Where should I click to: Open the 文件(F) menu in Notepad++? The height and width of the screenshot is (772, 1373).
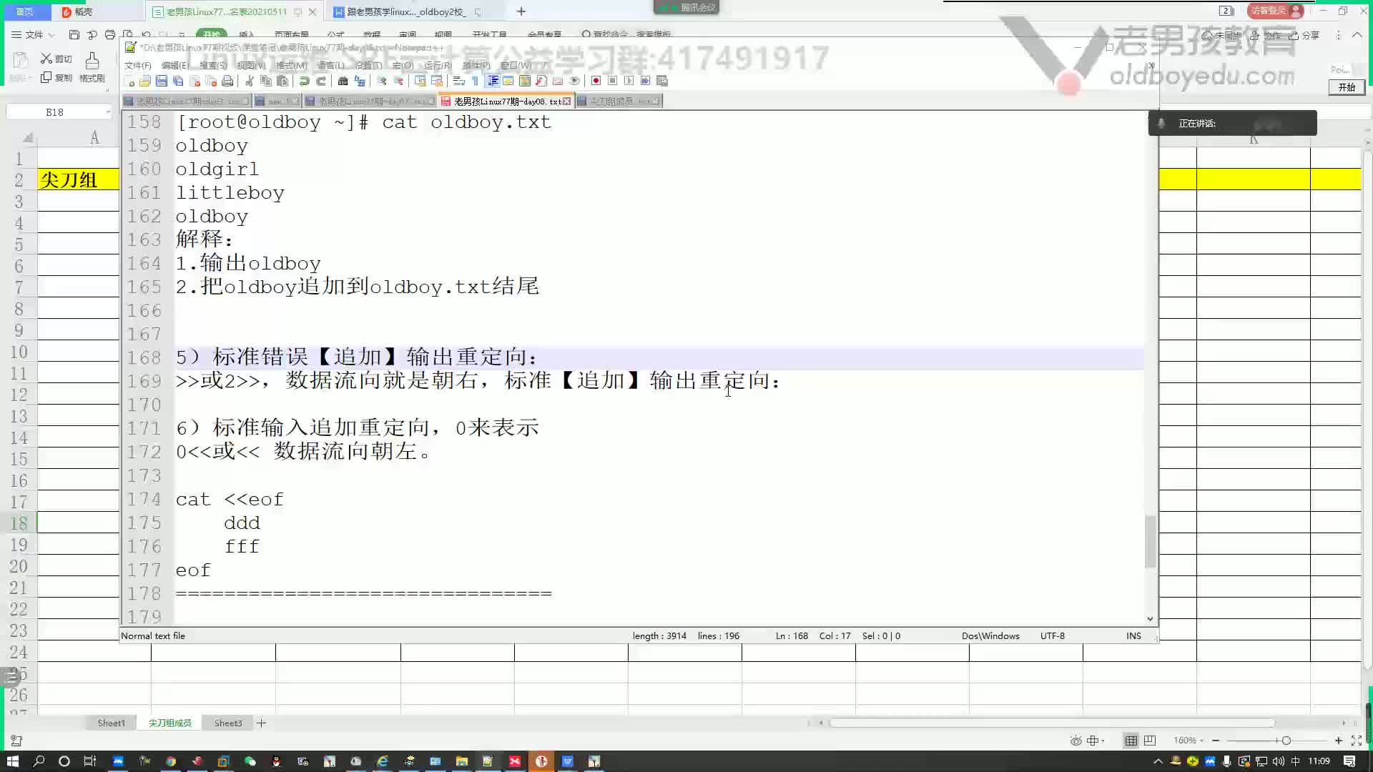(138, 65)
